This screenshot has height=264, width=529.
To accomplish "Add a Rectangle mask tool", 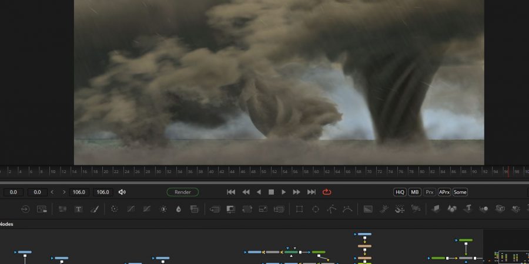I will [299, 209].
